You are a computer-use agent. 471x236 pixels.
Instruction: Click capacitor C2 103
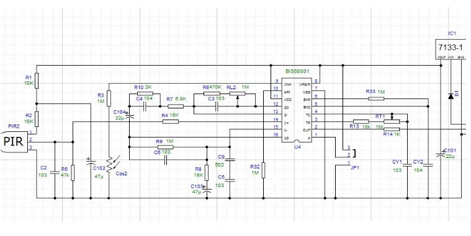(55, 172)
